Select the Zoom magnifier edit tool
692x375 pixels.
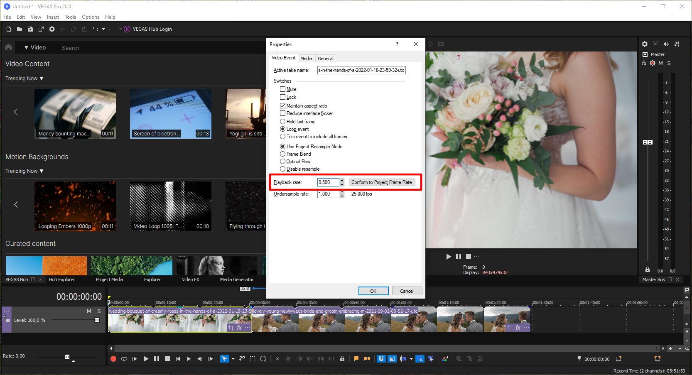(263, 359)
